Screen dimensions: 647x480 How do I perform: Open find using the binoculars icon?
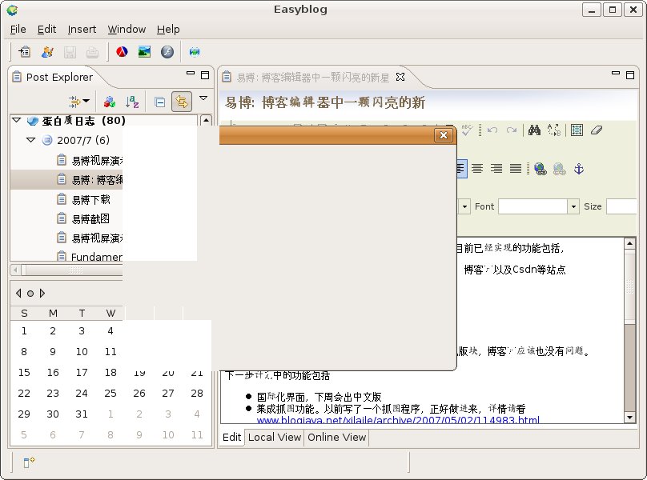[534, 130]
